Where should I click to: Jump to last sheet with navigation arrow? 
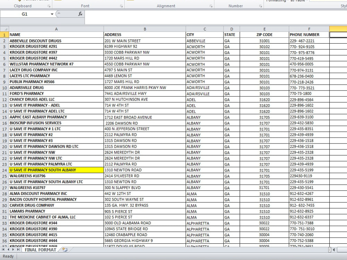(x=18, y=249)
